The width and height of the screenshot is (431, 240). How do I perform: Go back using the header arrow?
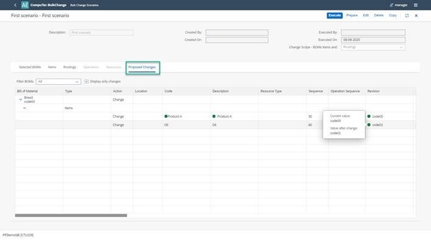pyautogui.click(x=15, y=5)
